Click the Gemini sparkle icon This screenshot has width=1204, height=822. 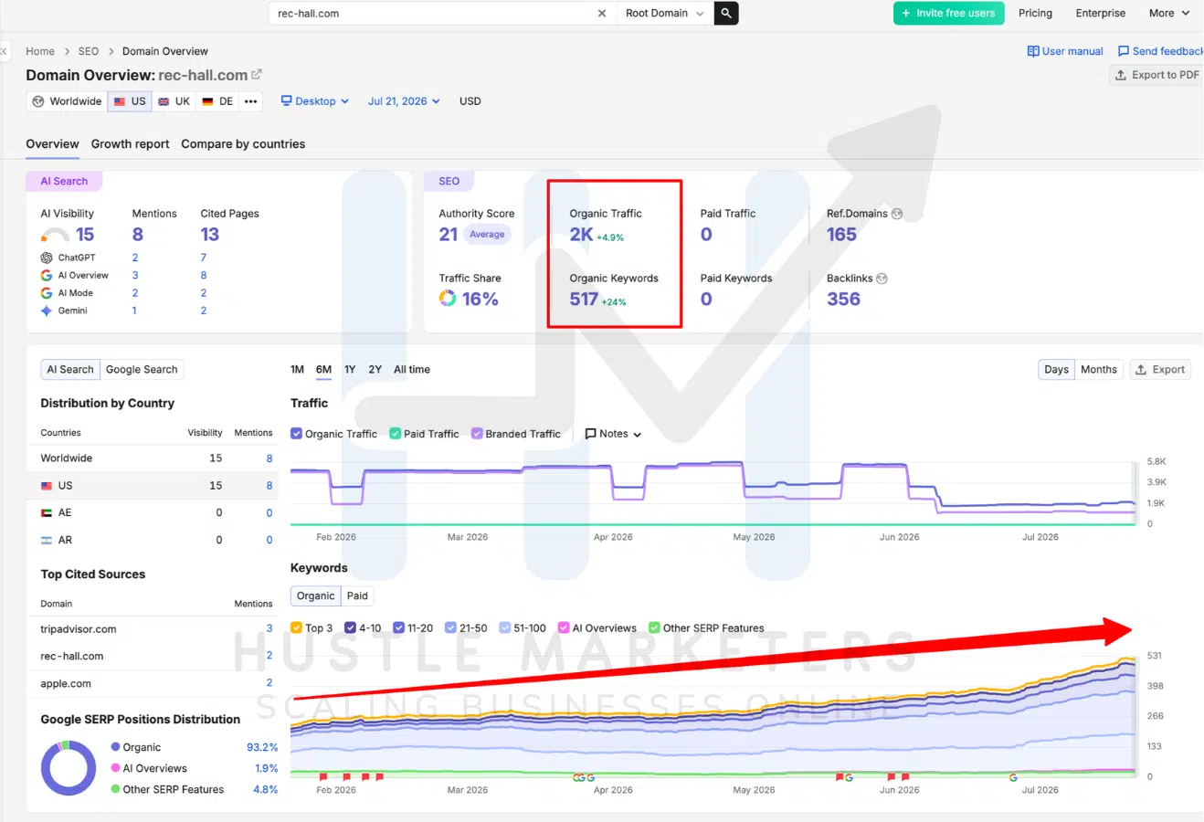[x=47, y=311]
